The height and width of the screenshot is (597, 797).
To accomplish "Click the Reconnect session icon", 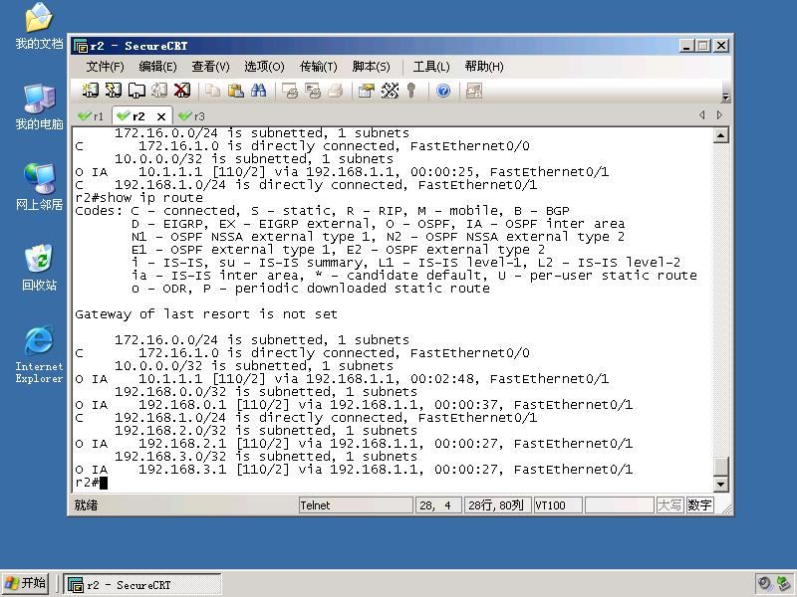I will 159,91.
